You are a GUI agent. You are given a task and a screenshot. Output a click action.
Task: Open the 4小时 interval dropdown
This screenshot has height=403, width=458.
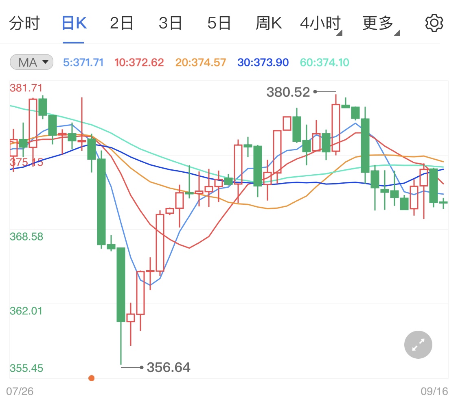pos(321,23)
